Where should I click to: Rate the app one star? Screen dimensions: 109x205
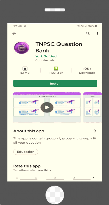(x=17, y=178)
